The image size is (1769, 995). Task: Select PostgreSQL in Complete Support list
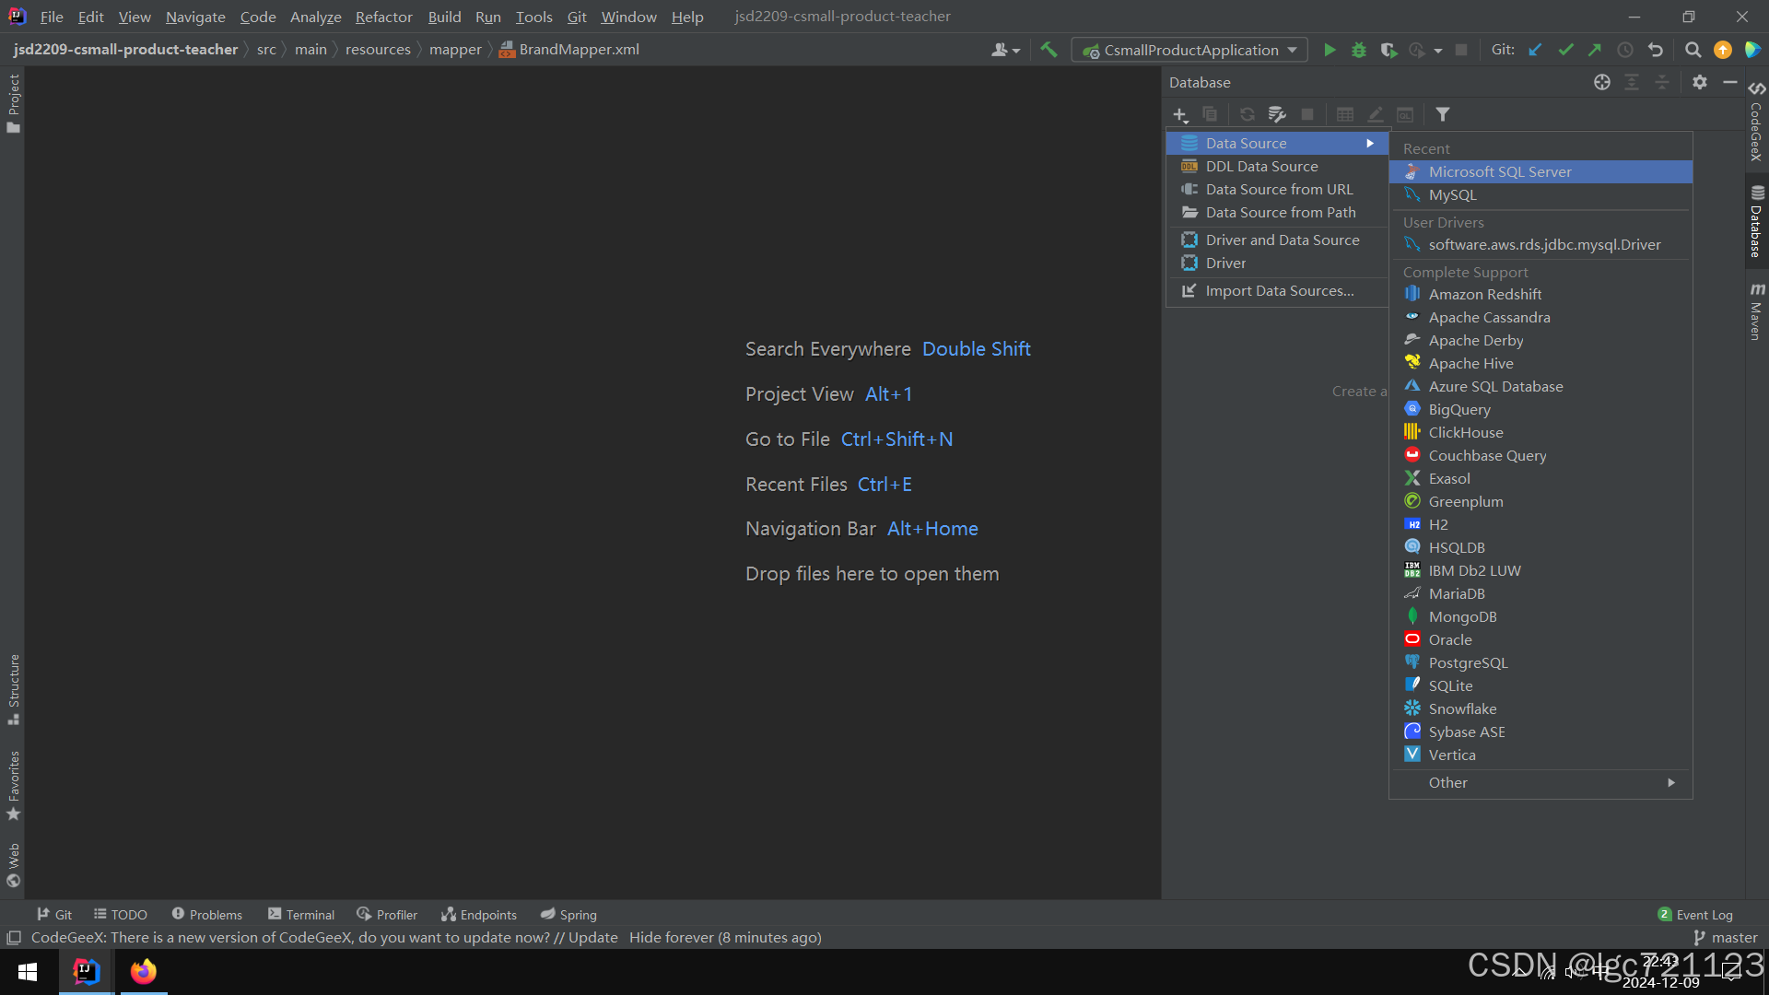[x=1468, y=662]
